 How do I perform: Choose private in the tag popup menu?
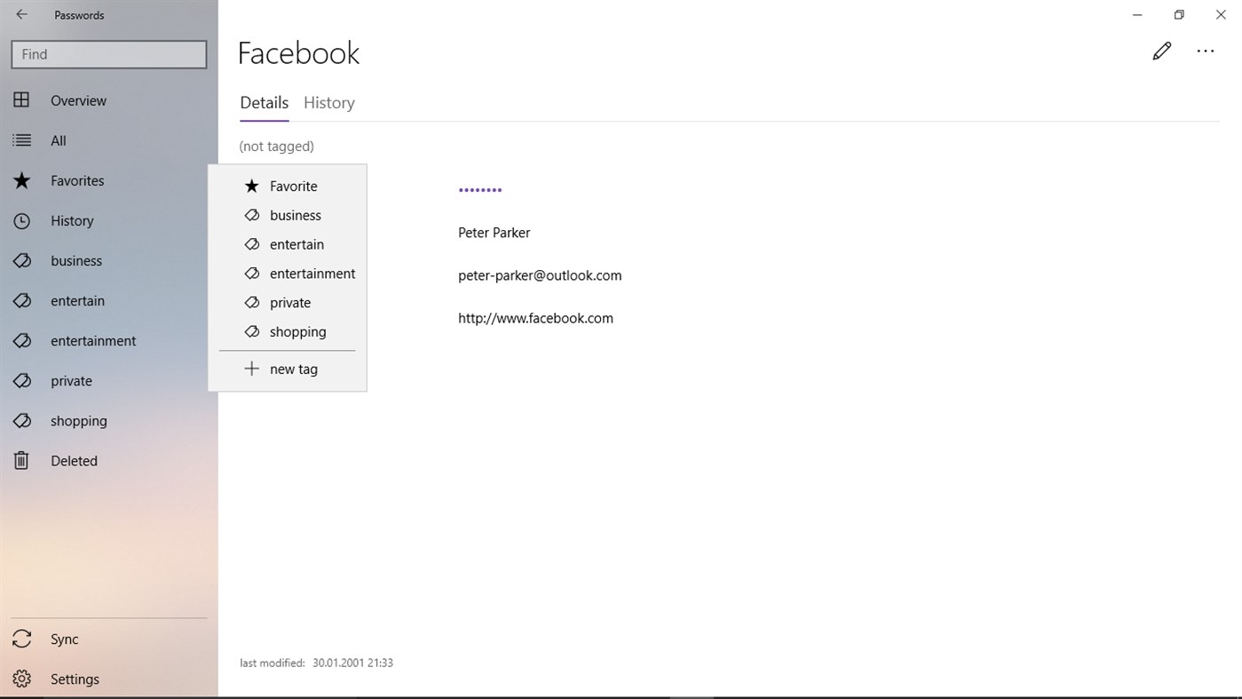point(288,303)
